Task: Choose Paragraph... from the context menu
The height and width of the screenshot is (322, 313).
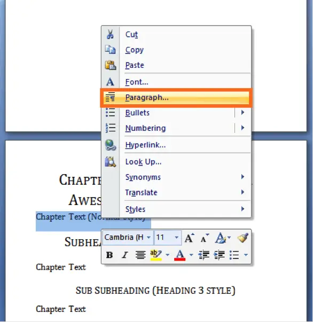Action: (176, 98)
